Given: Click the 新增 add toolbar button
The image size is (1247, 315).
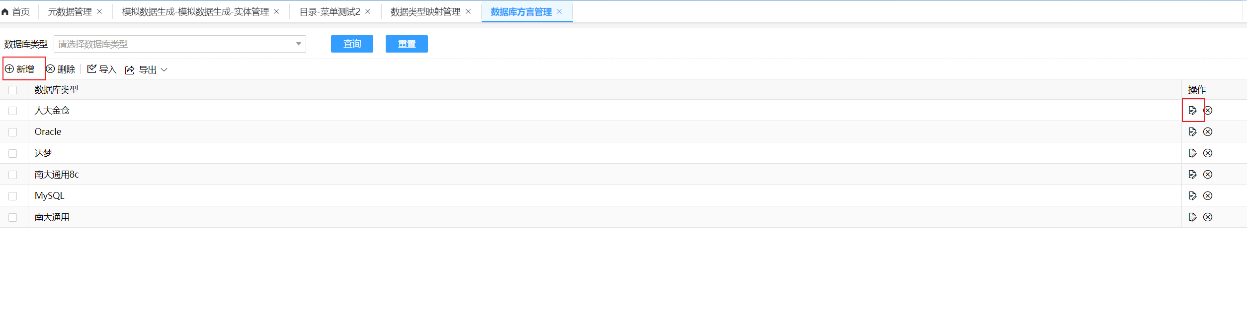Looking at the screenshot, I should pyautogui.click(x=20, y=69).
